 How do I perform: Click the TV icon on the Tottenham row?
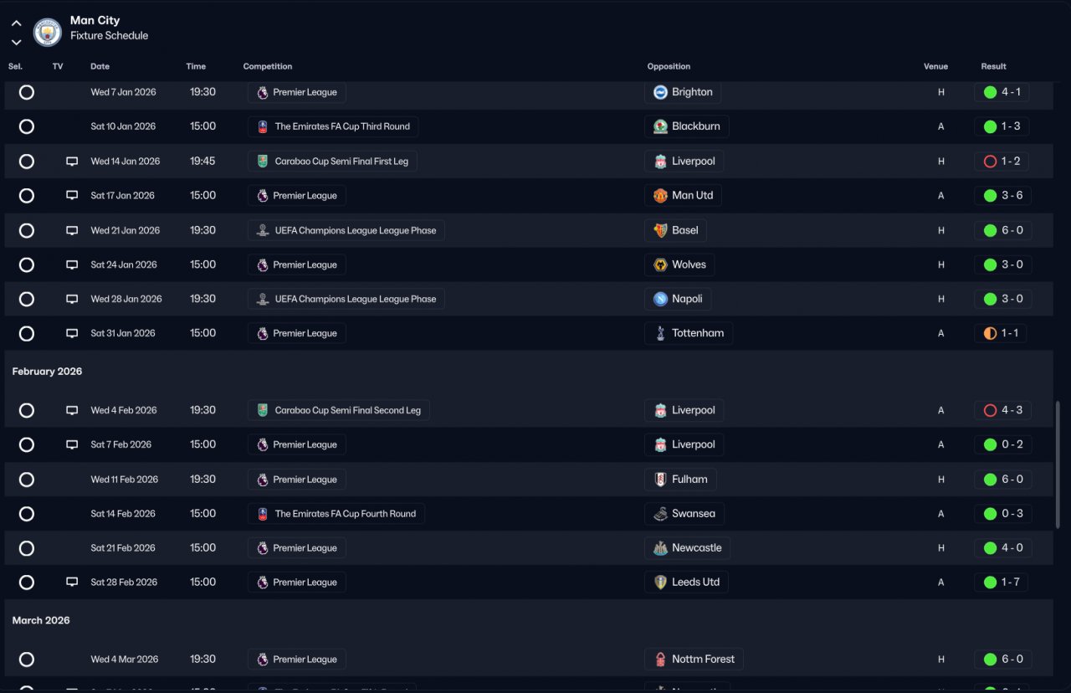coord(72,333)
